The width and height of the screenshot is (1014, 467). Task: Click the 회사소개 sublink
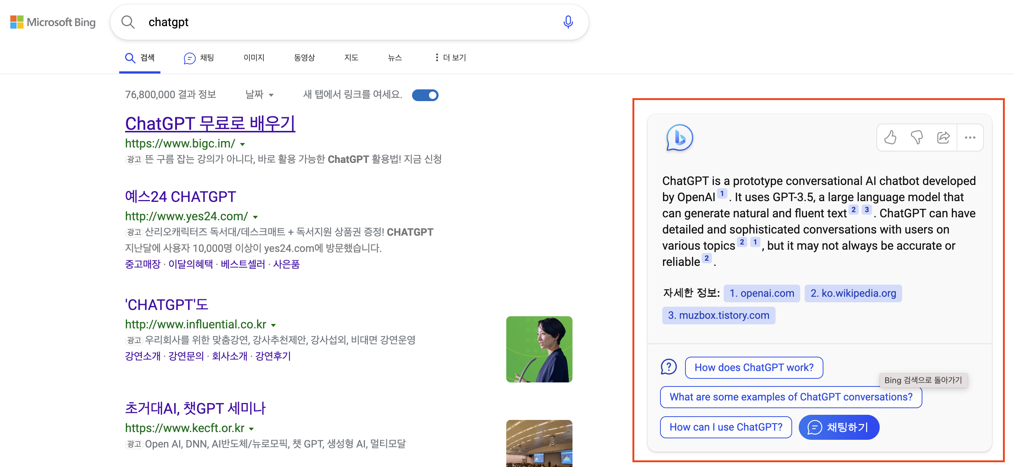coord(230,356)
